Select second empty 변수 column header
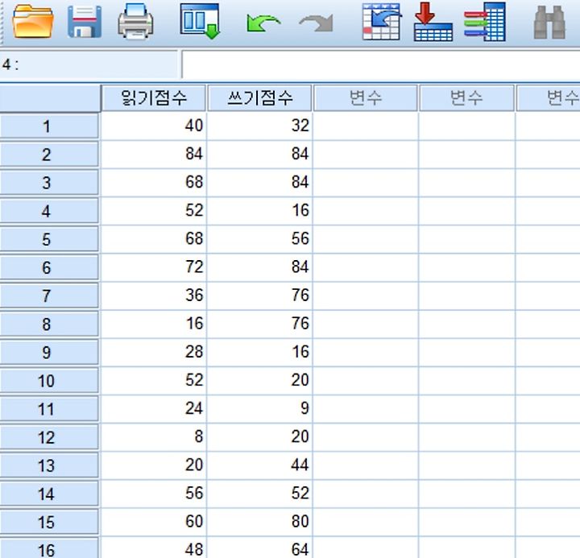Screen dimensions: 580x558 (x=466, y=98)
